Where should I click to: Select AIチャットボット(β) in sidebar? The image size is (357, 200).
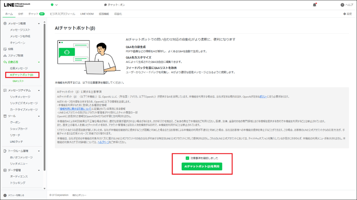(21, 75)
